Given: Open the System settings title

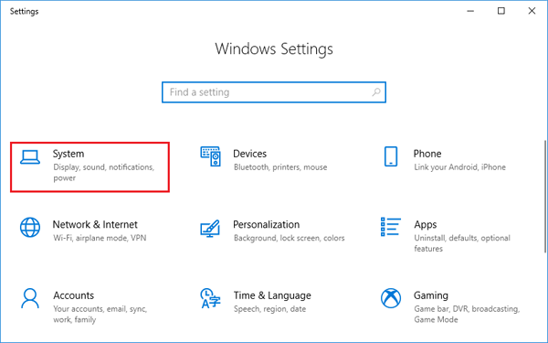Looking at the screenshot, I should 68,154.
